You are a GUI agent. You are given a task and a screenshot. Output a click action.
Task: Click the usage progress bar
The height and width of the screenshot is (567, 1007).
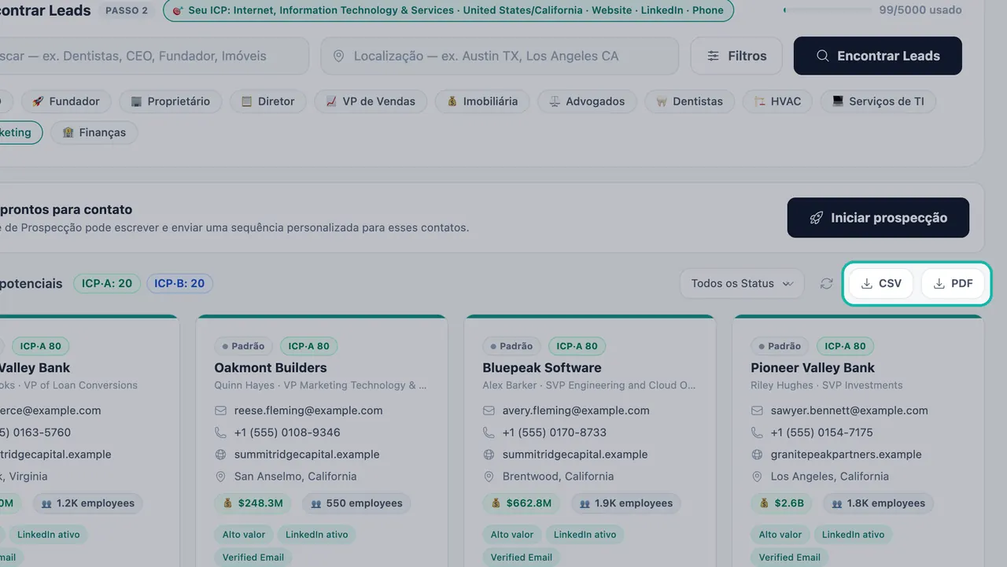[828, 10]
